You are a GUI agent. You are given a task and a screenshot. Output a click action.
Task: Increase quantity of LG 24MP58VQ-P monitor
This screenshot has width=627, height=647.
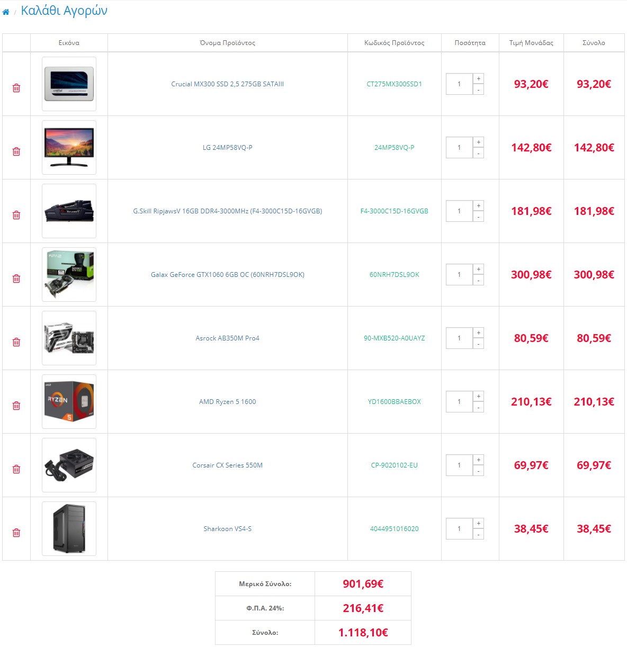pos(479,142)
